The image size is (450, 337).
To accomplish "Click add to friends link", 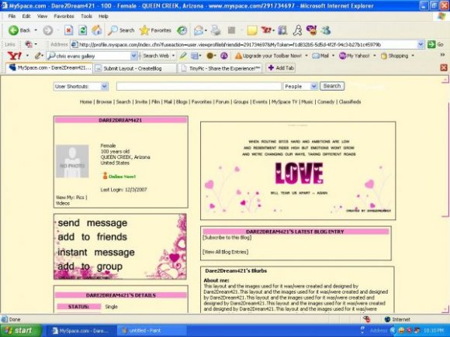I will (x=92, y=237).
